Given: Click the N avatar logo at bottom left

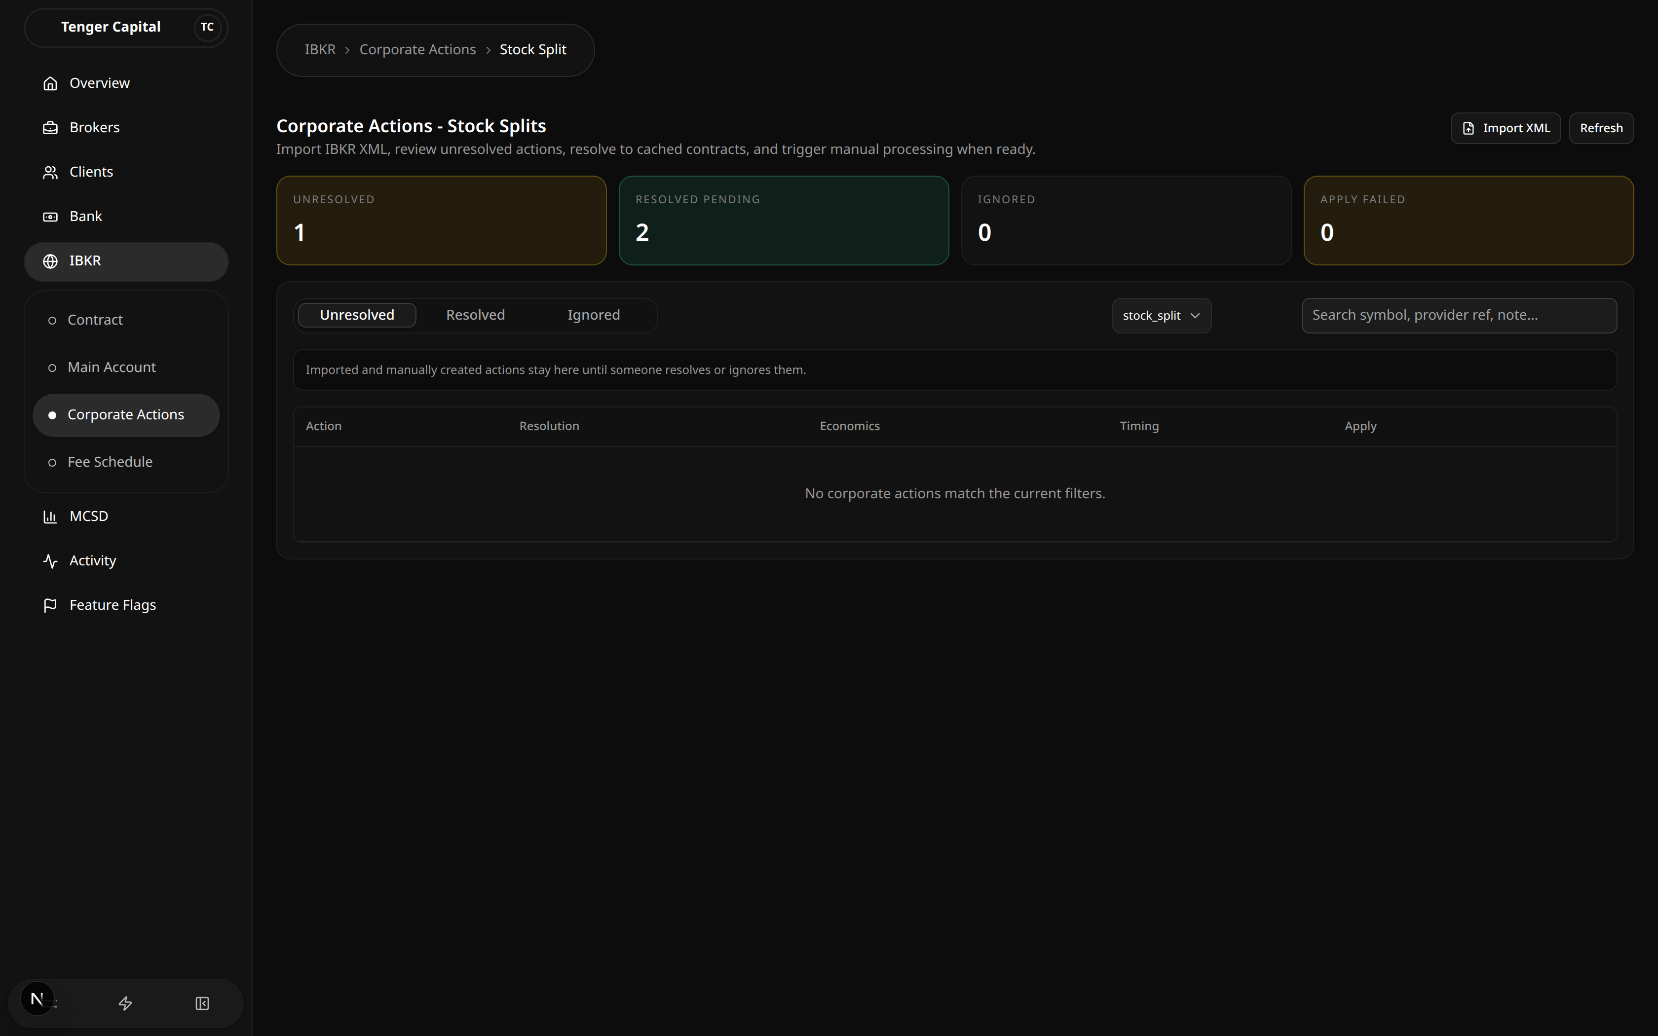Looking at the screenshot, I should (38, 999).
